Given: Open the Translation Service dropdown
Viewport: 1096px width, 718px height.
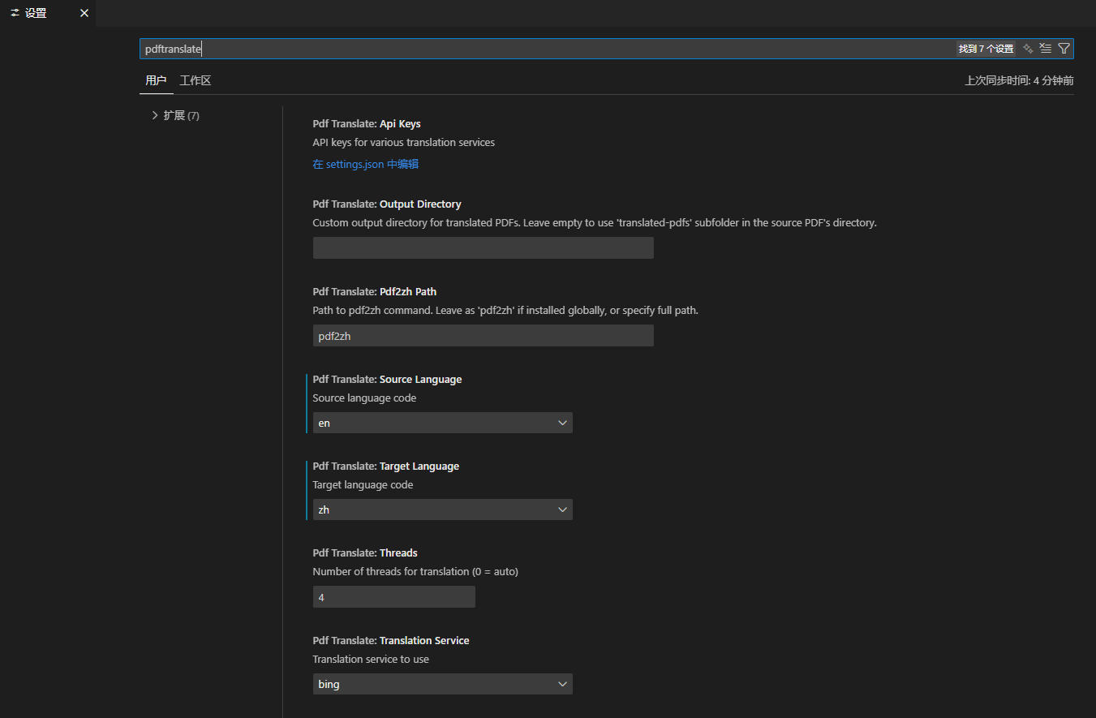Looking at the screenshot, I should point(443,684).
